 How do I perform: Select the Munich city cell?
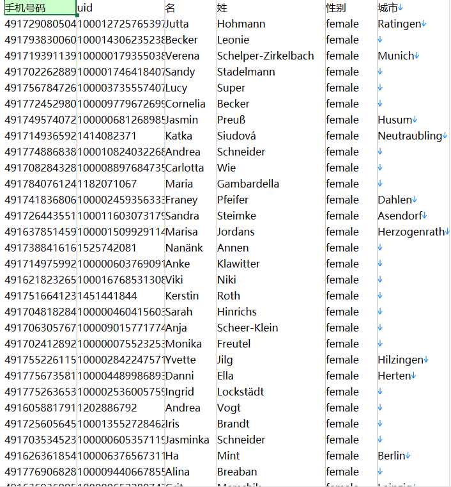pyautogui.click(x=413, y=56)
